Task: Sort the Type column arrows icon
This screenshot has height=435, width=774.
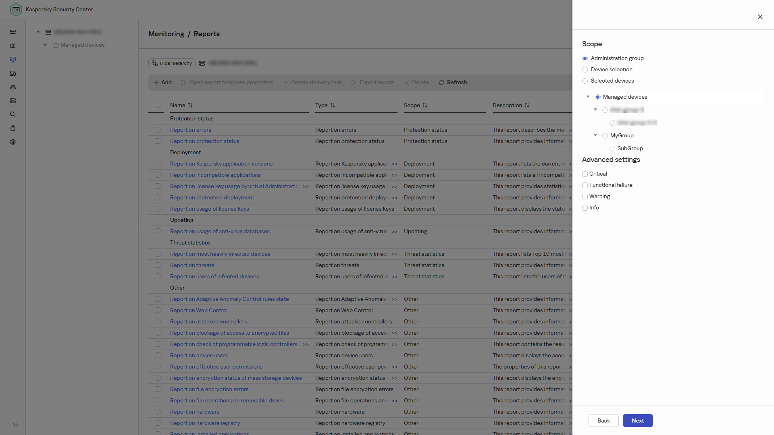Action: pyautogui.click(x=333, y=105)
